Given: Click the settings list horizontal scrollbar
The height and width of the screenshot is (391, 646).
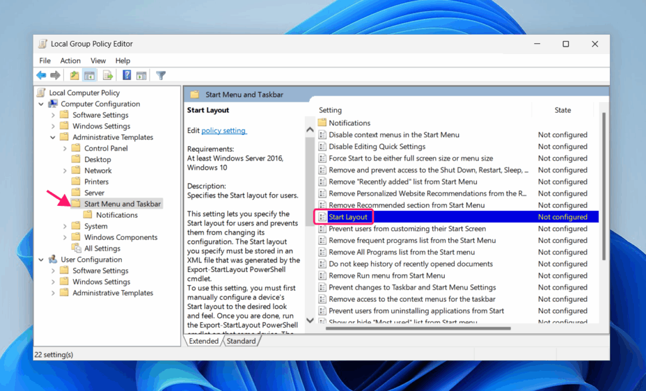Looking at the screenshot, I should click(x=418, y=328).
